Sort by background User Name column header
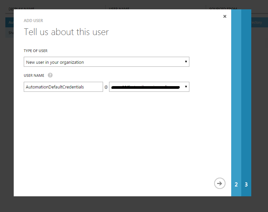The height and width of the screenshot is (212, 268). tap(119, 8)
